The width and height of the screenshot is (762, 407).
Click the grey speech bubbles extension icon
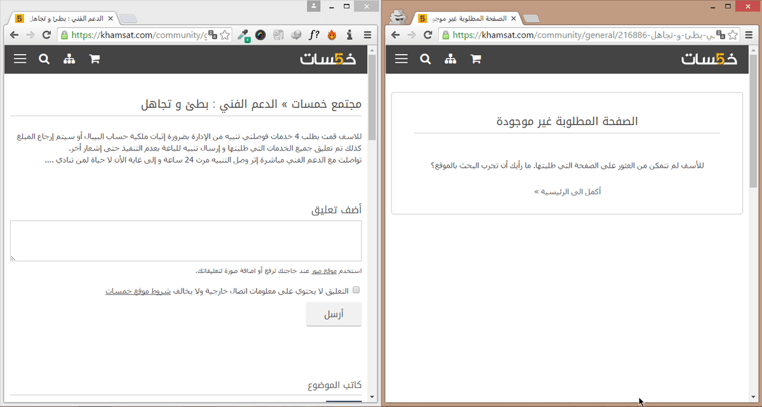[296, 35]
